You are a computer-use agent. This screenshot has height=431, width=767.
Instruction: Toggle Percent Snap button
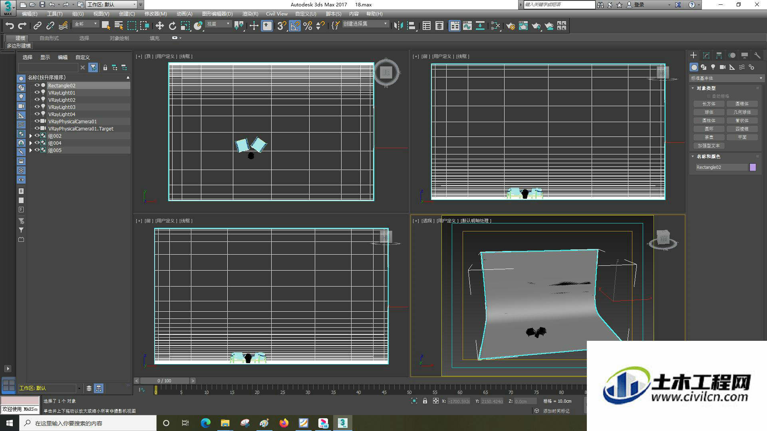click(307, 26)
